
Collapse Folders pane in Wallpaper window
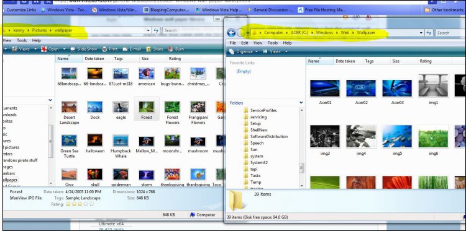(301, 103)
